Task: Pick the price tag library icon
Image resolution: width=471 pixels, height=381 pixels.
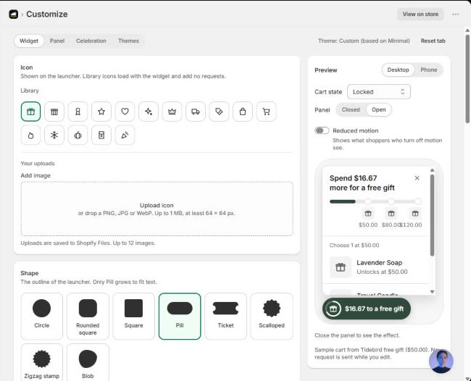Action: [219, 112]
